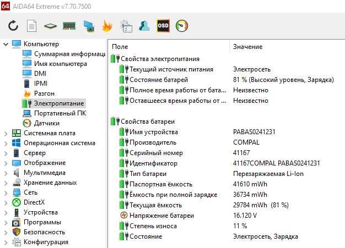
Task: Expand the Сеть node
Action: click(6, 193)
